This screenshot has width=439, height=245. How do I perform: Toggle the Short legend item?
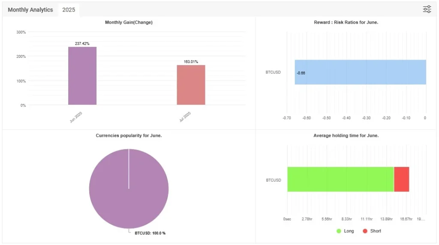[372, 231]
